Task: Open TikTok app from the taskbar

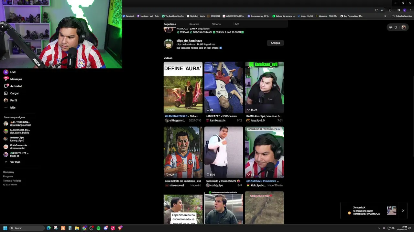Action: 113,228
